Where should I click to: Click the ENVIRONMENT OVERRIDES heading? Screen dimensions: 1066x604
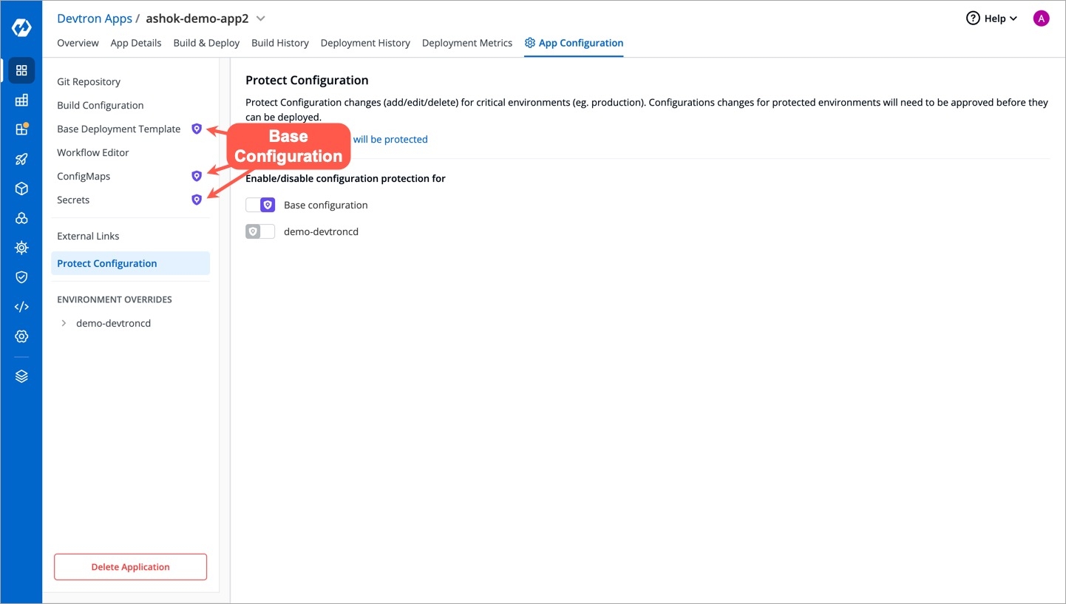[115, 299]
